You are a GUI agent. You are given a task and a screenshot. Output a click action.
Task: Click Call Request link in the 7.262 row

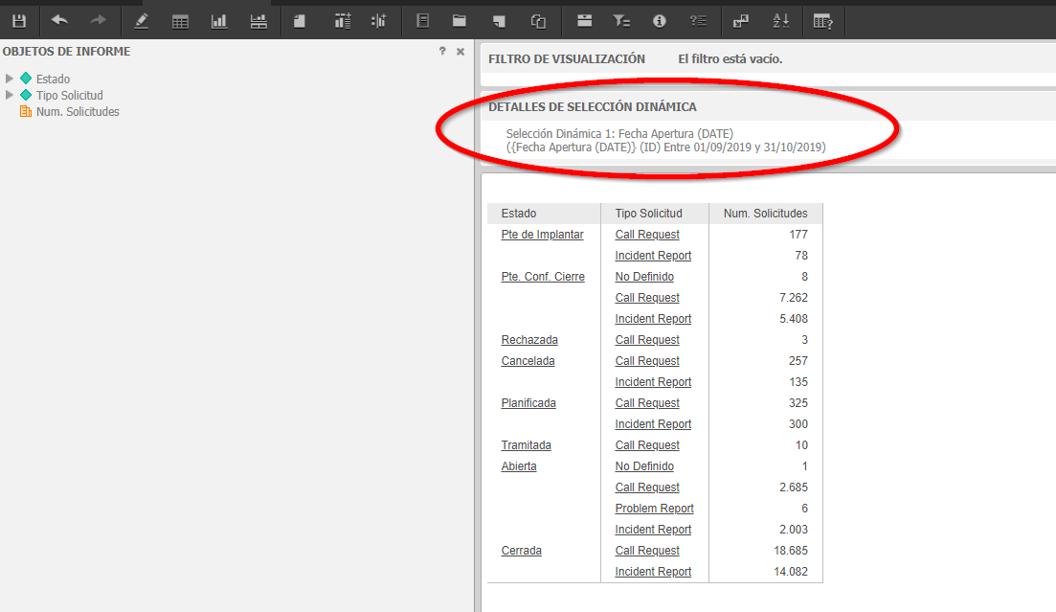pos(647,297)
